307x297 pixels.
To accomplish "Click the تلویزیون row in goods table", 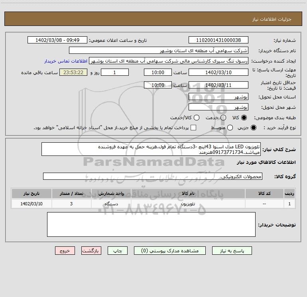I will 153,204.
